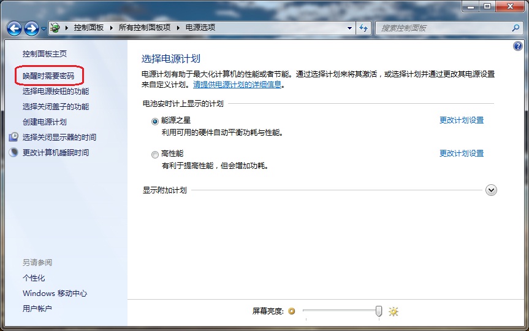Minimize the 电源选项 window
This screenshot has width=529, height=331.
(x=471, y=6)
